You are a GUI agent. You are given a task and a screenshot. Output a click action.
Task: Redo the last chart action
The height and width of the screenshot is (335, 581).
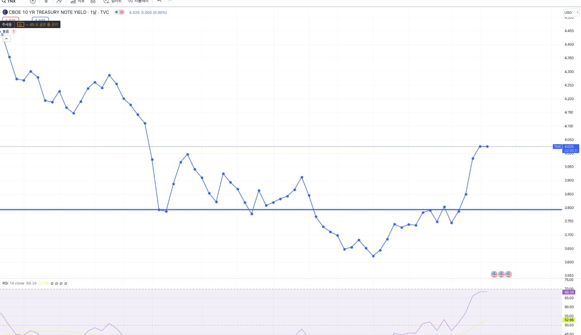point(170,1)
